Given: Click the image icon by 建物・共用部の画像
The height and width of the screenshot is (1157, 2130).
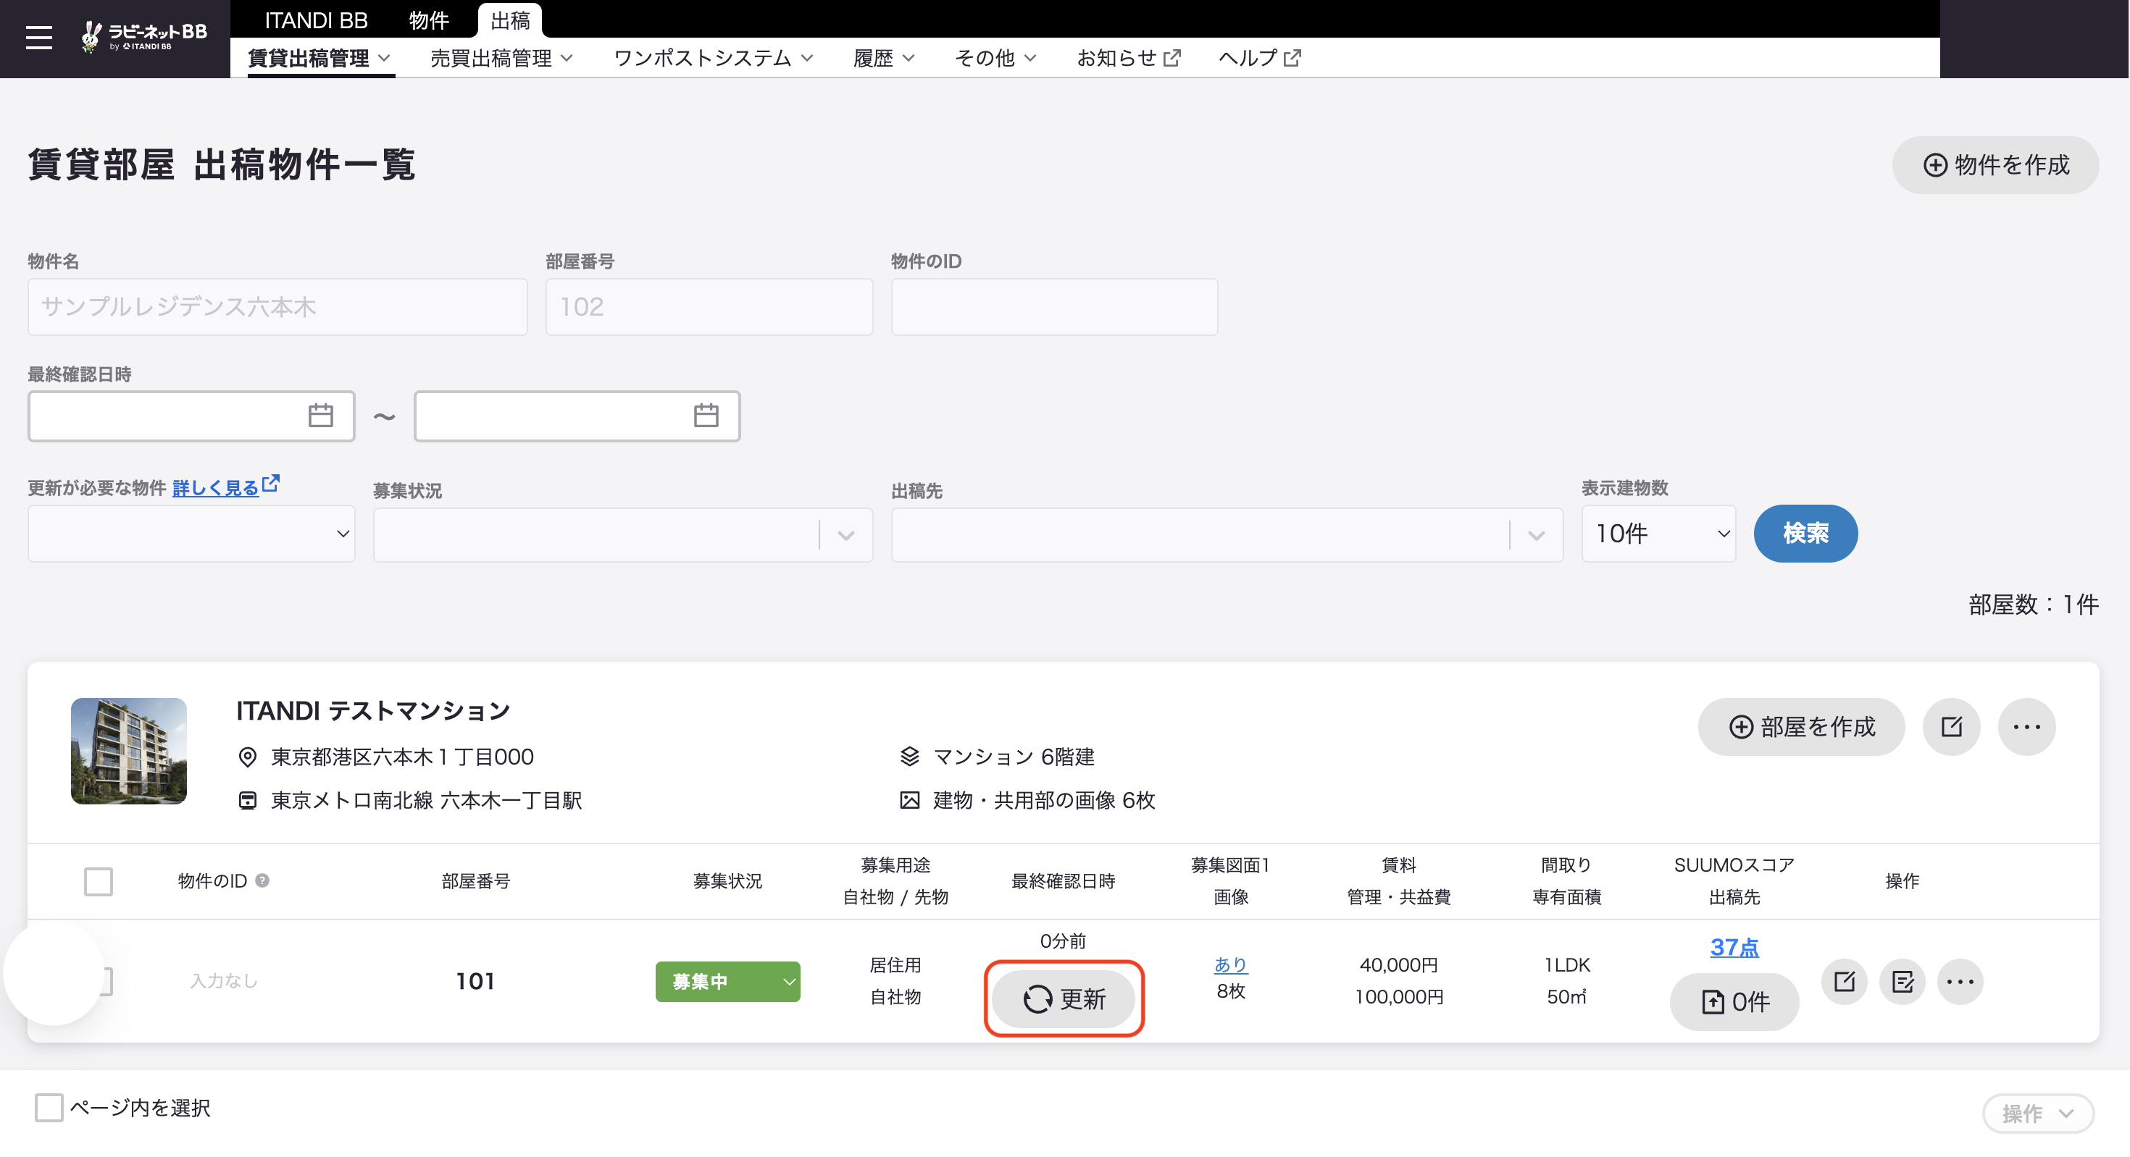Looking at the screenshot, I should (x=909, y=800).
